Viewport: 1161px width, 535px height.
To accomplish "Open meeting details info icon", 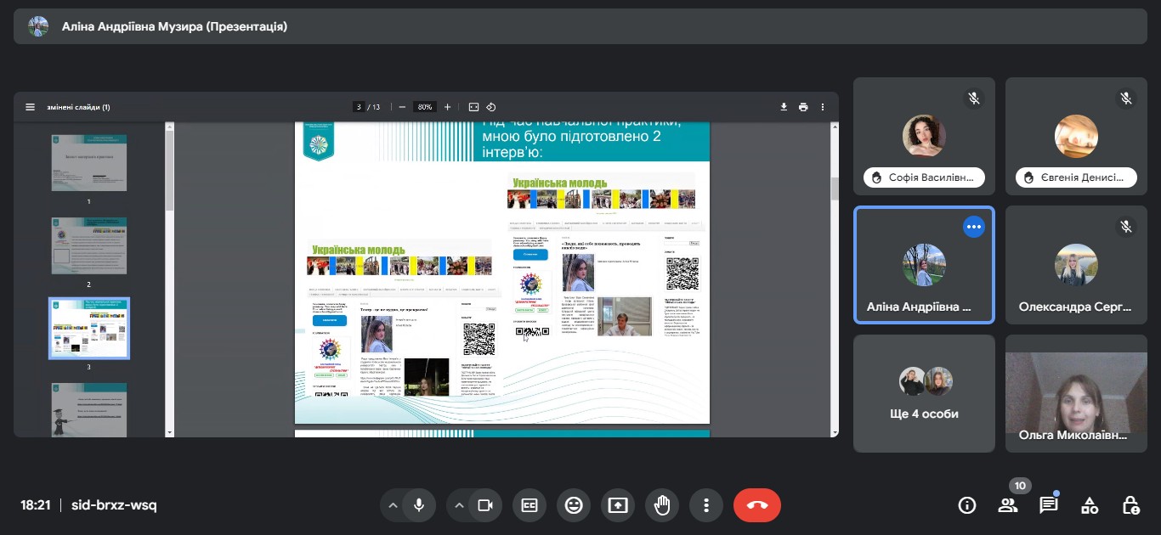I will click(x=966, y=505).
